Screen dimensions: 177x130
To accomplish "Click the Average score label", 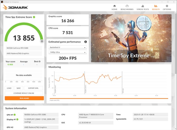I will 24,62.
